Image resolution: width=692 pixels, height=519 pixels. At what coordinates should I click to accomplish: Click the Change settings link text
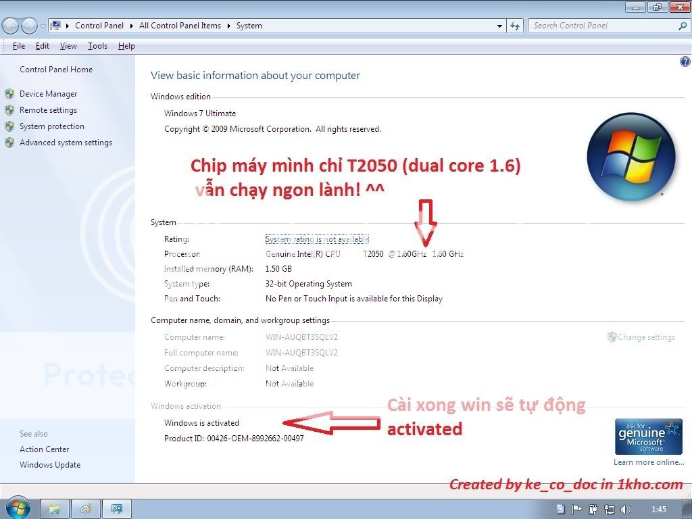pyautogui.click(x=646, y=337)
